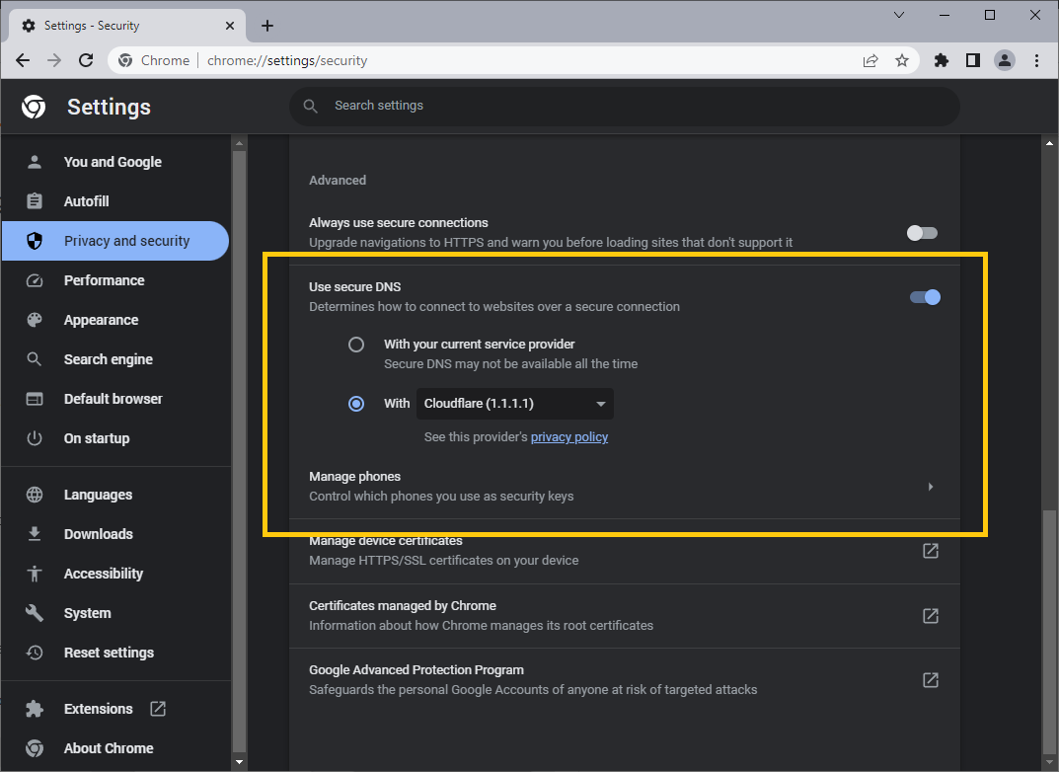Open Certificates managed by Chrome link icon
The height and width of the screenshot is (772, 1059).
[x=931, y=616]
